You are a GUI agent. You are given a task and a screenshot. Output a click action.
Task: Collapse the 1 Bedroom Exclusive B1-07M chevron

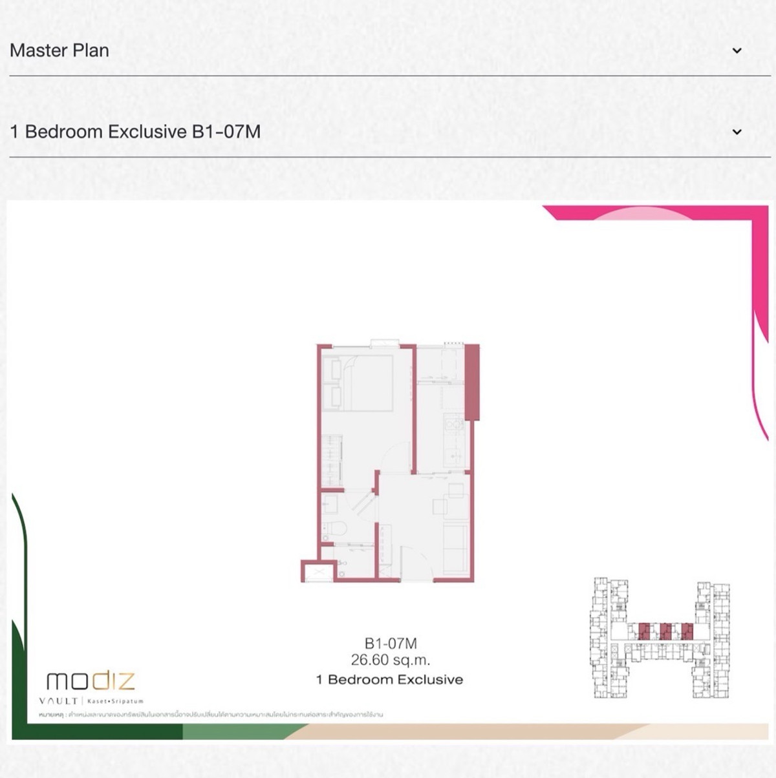pyautogui.click(x=737, y=132)
